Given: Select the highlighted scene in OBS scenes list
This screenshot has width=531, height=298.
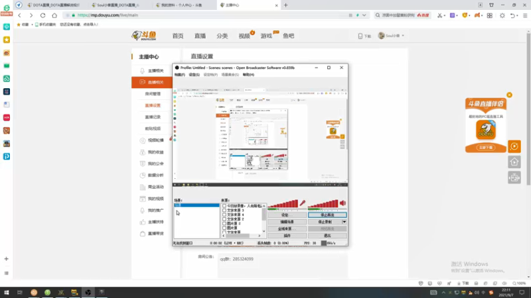Looking at the screenshot, I should [196, 205].
